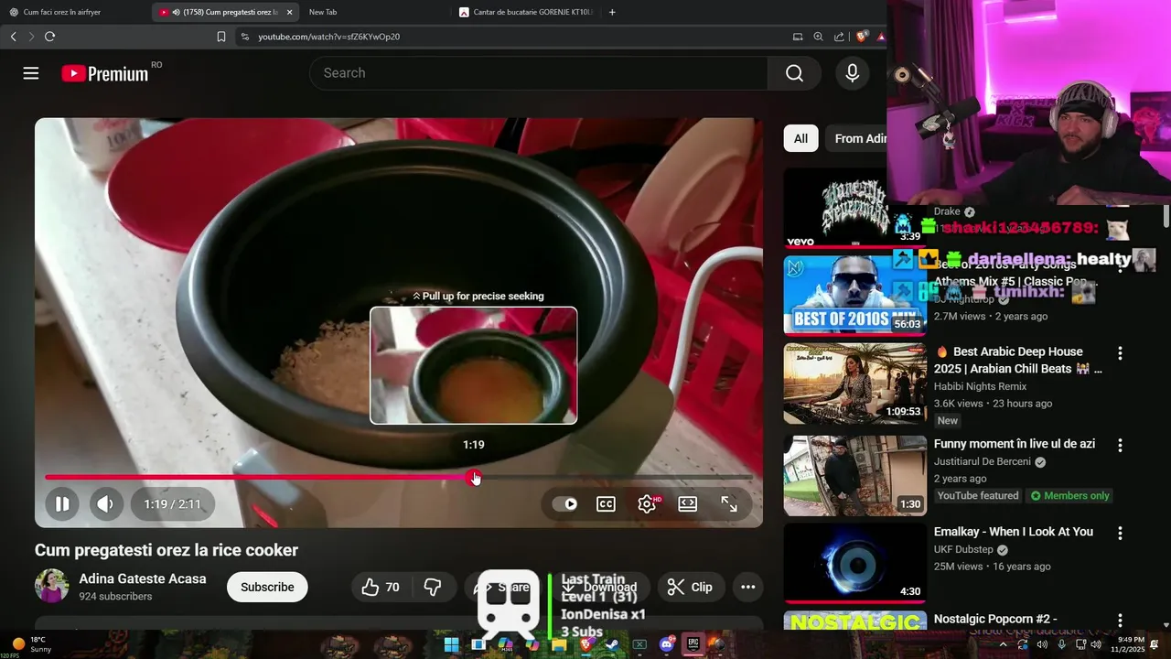Open more actions ellipsis below video
The width and height of the screenshot is (1171, 659).
[x=747, y=588]
